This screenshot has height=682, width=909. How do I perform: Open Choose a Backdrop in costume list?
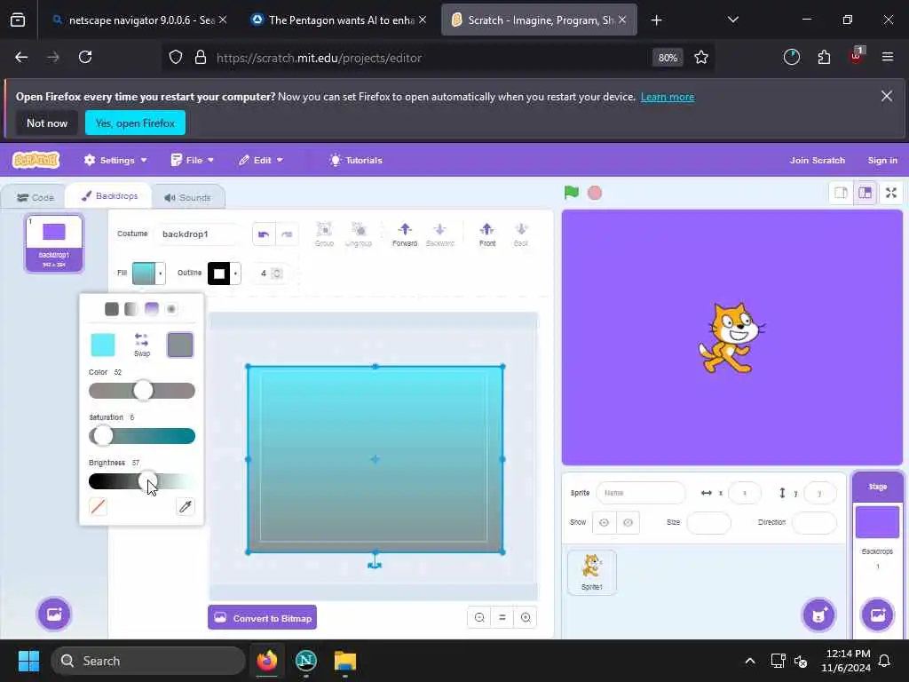tap(54, 615)
